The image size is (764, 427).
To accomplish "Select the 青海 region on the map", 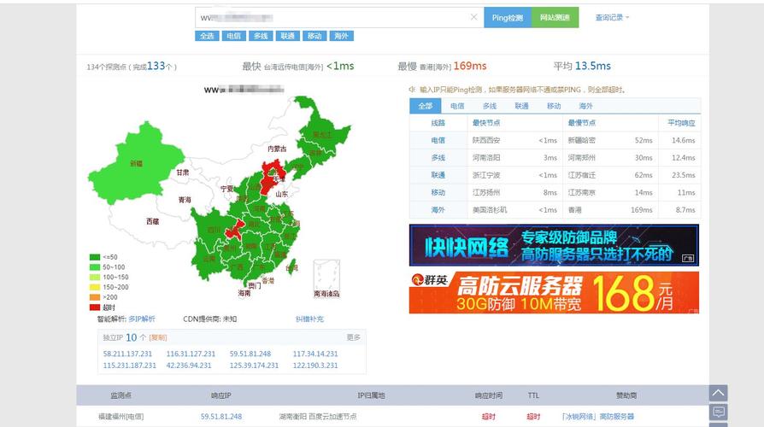I will point(185,200).
